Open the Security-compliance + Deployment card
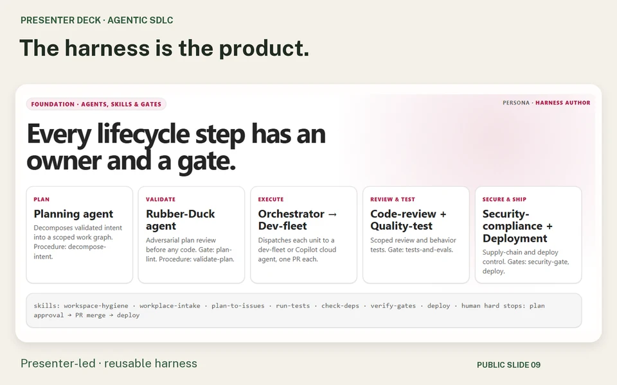Screen dimensions: 617x385 point(528,235)
